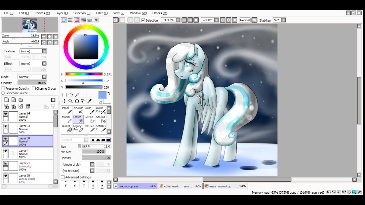
Task: Swap foreground and background colors
Action: (x=109, y=93)
